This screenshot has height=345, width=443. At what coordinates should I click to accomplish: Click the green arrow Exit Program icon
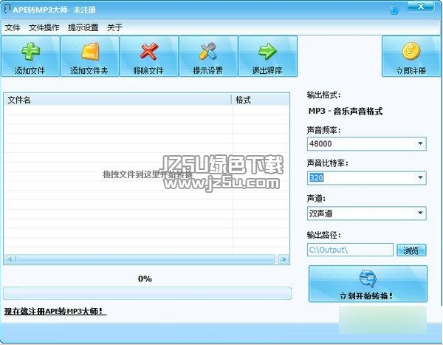[267, 51]
